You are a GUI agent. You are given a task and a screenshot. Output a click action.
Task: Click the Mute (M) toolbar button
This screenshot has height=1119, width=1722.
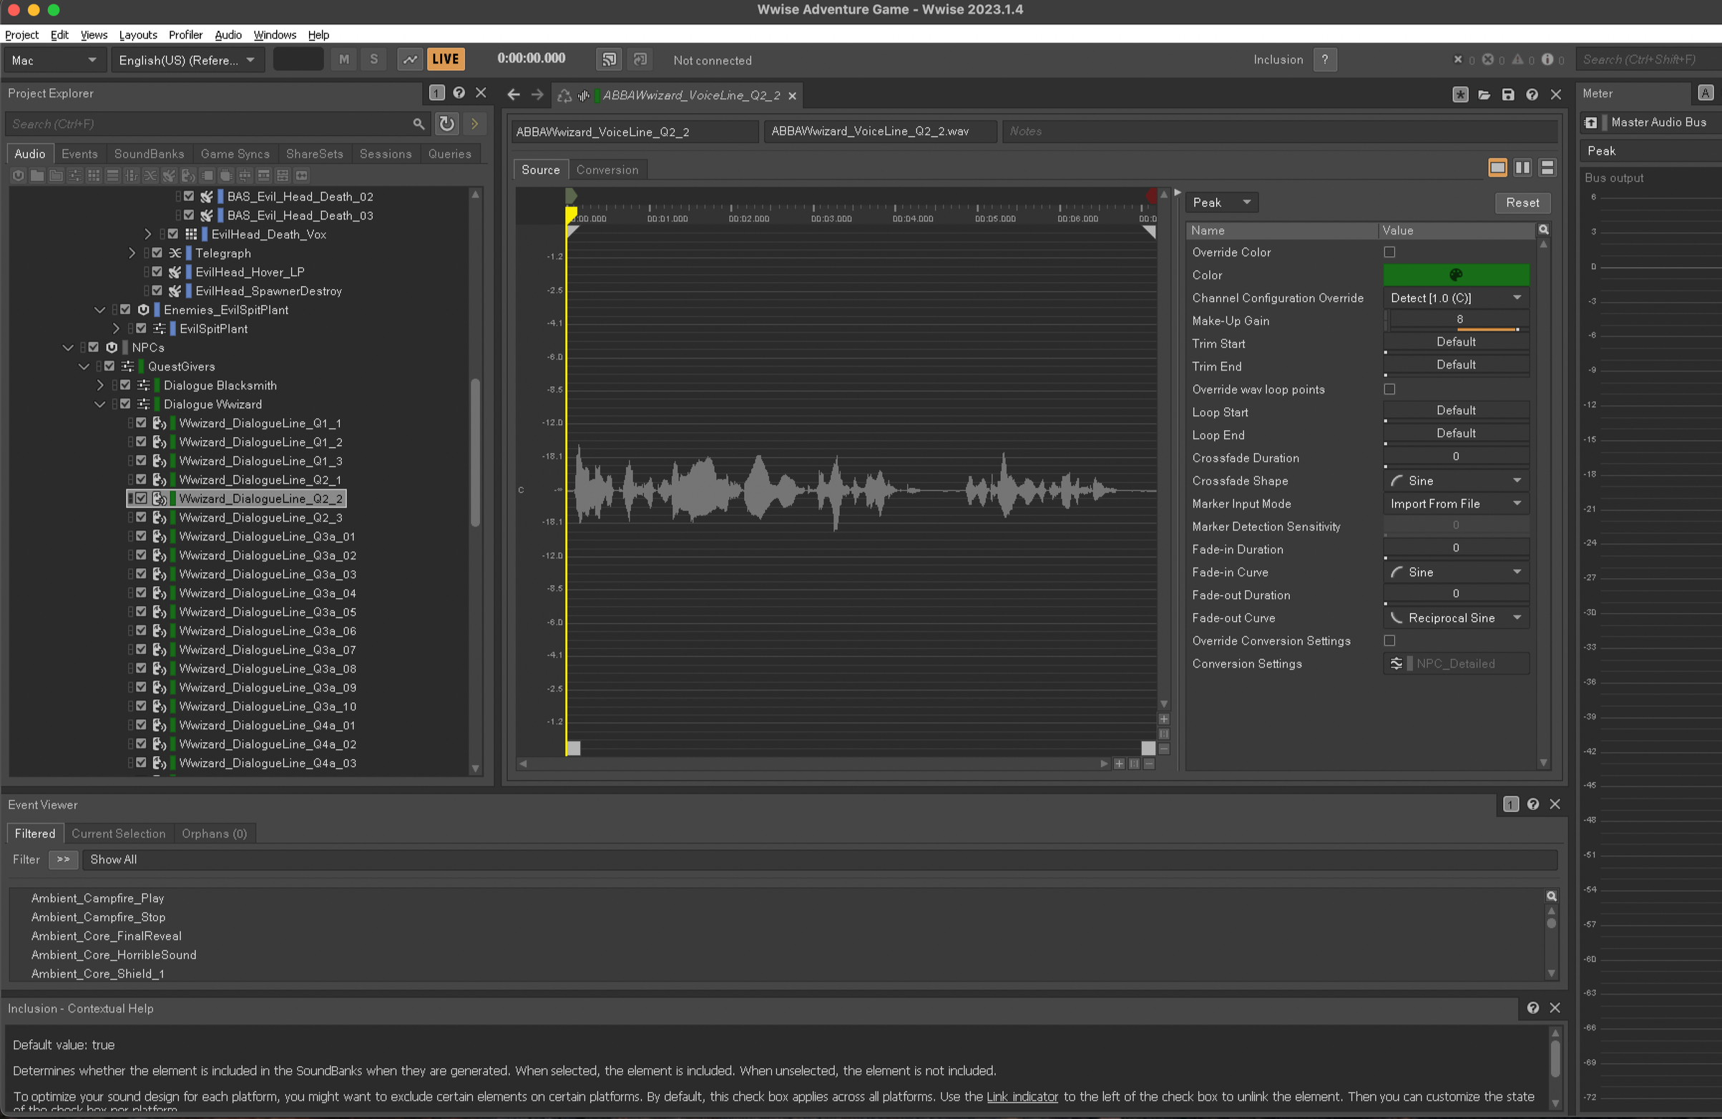click(x=343, y=59)
